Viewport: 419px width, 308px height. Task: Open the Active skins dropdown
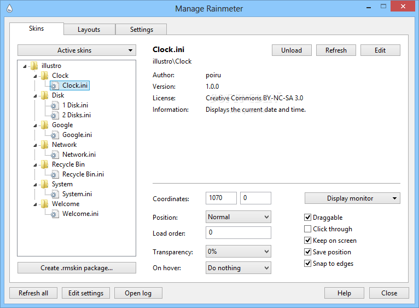77,50
